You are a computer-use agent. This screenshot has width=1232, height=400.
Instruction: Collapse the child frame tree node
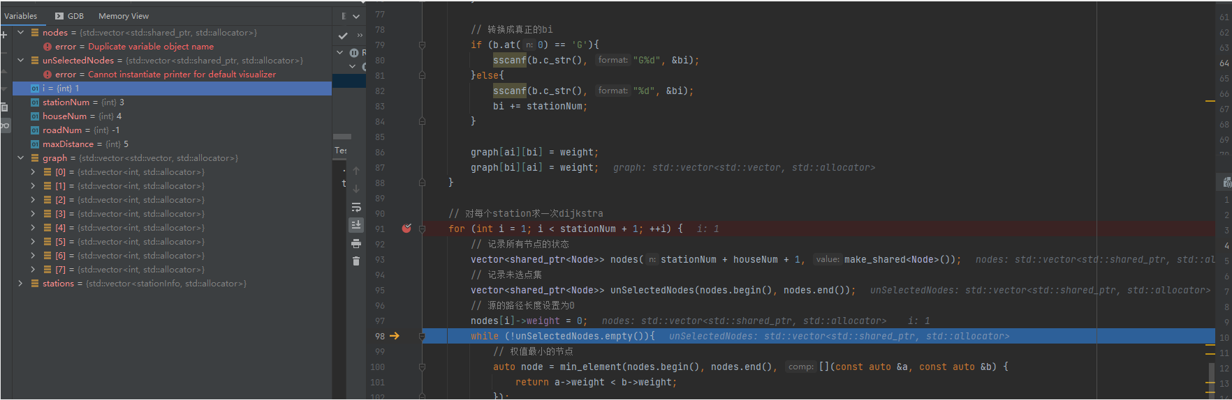353,67
